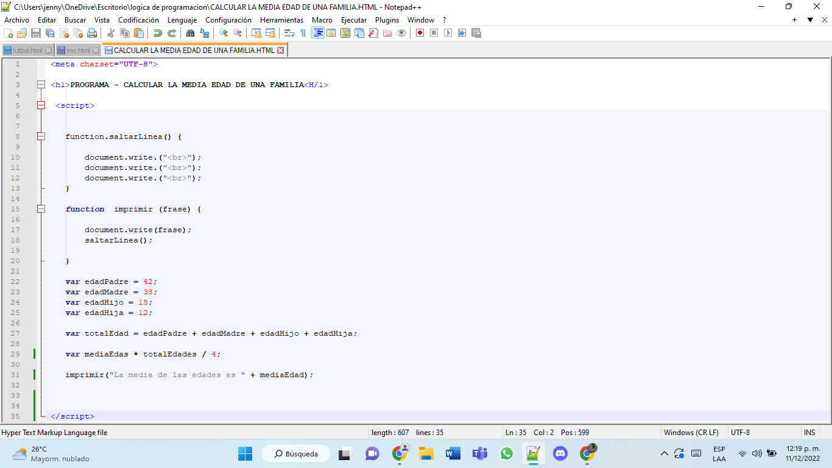This screenshot has height=468, width=832.
Task: Open the Plugins menu
Action: [x=387, y=20]
